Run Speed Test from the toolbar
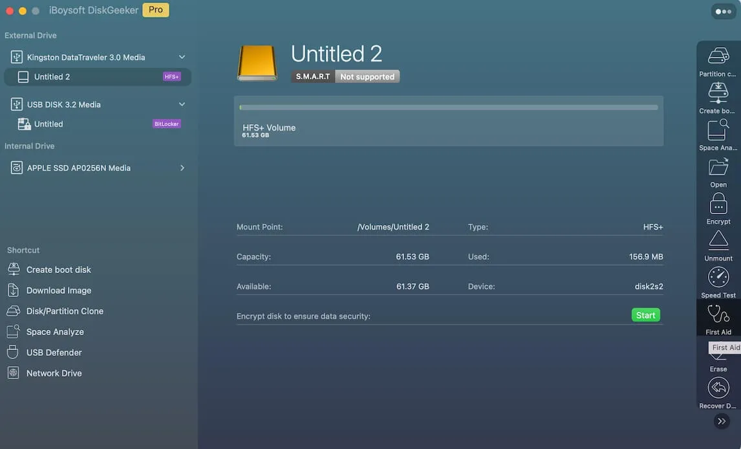Image resolution: width=741 pixels, height=449 pixels. click(718, 278)
